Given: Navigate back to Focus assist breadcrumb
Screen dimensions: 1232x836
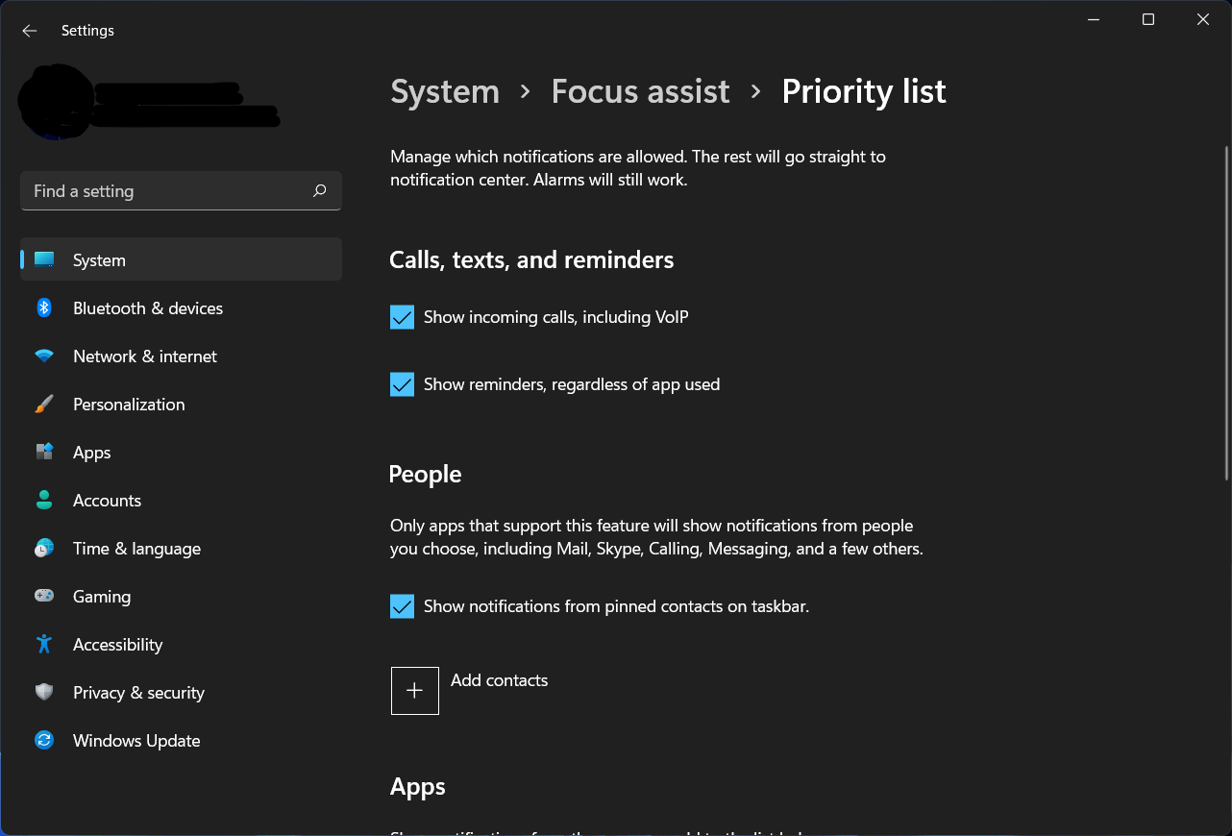Looking at the screenshot, I should tap(640, 91).
